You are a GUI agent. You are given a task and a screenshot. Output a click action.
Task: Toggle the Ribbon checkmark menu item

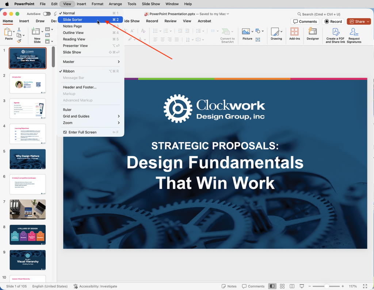pyautogui.click(x=91, y=71)
